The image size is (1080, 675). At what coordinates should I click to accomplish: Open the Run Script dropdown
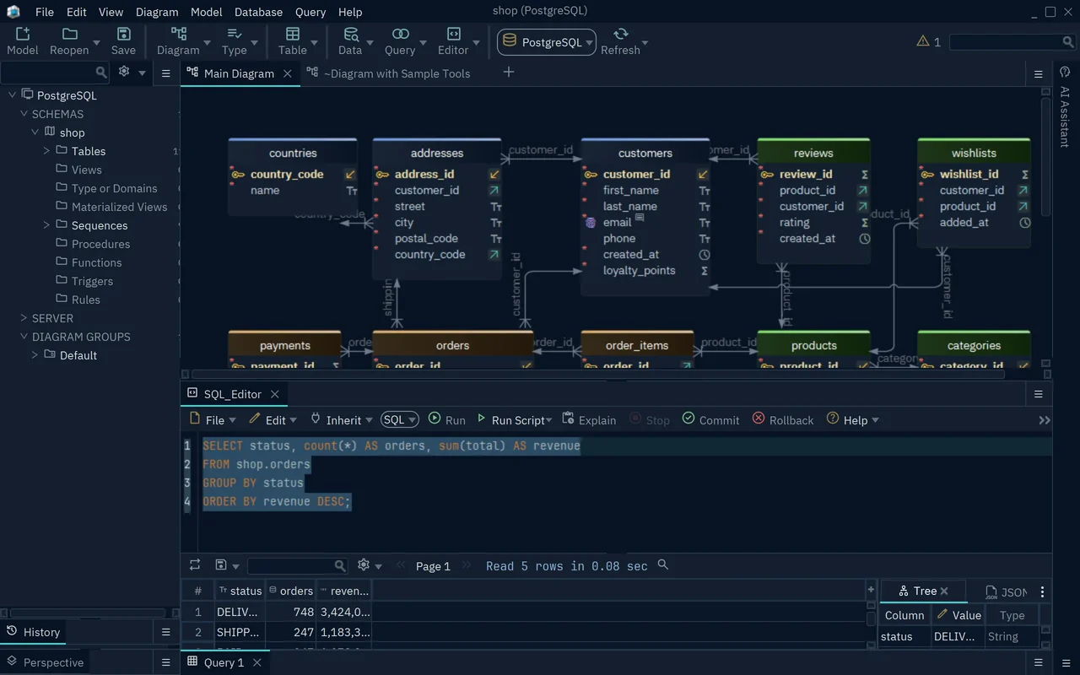pos(549,420)
